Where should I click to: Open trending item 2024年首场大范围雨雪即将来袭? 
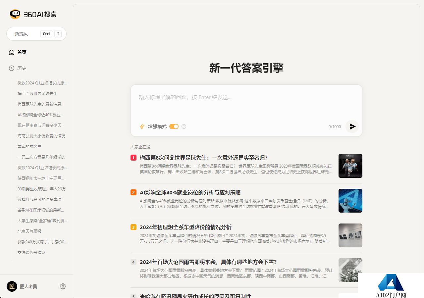pos(208,262)
